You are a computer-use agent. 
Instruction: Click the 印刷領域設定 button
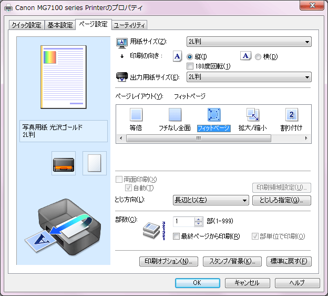point(282,188)
